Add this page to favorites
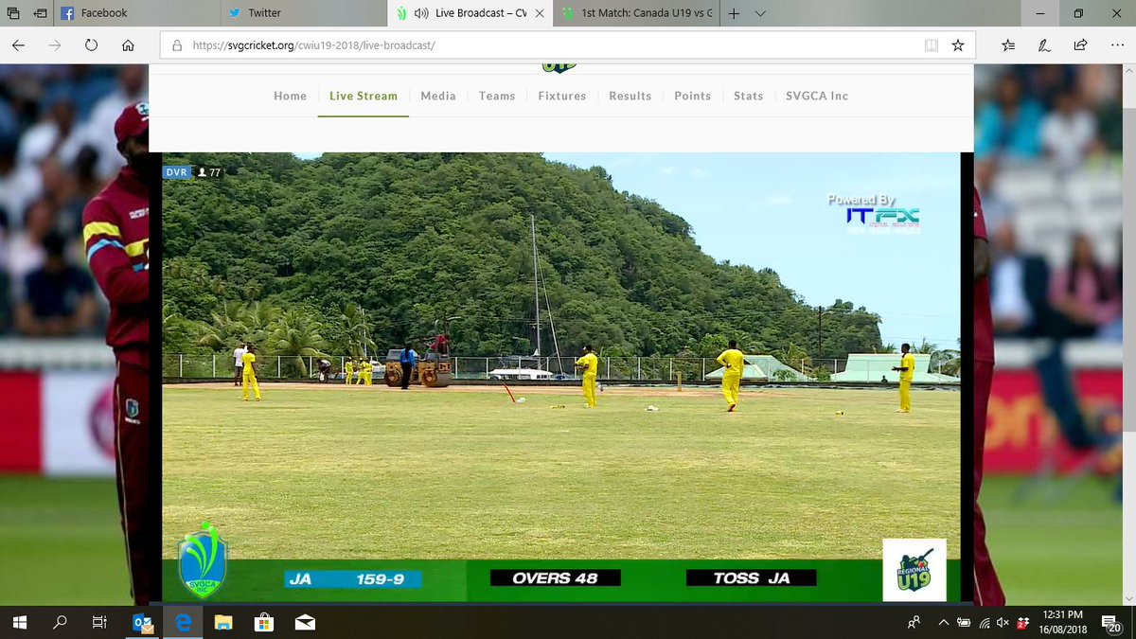This screenshot has height=639, width=1136. (958, 45)
